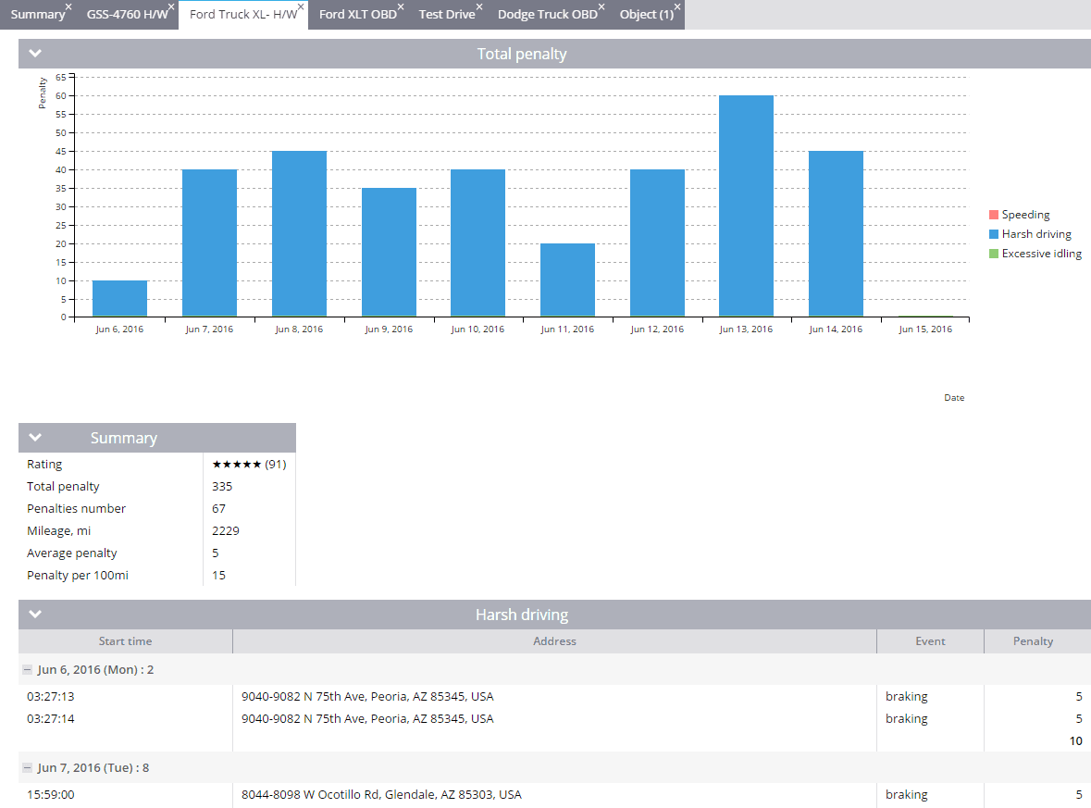
Task: Toggle the Harsh driving legend swatch
Action: tap(994, 234)
